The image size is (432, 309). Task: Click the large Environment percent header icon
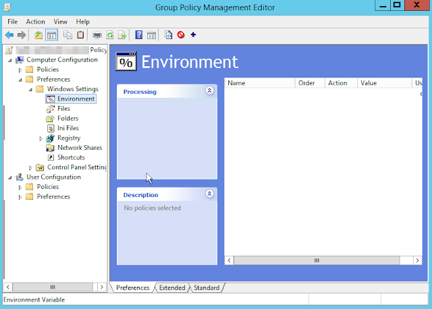tap(126, 61)
